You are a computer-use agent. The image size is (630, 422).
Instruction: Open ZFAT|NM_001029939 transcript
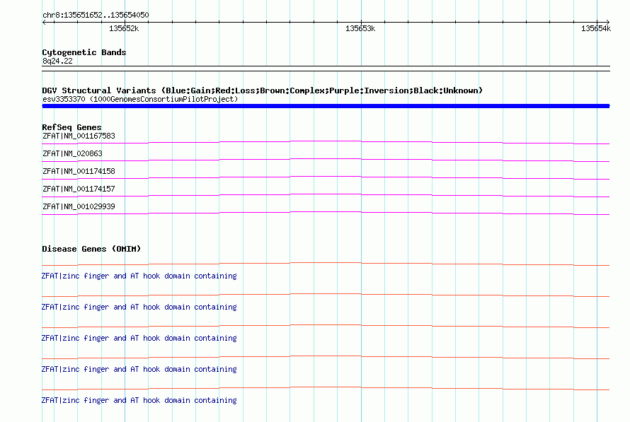79,206
